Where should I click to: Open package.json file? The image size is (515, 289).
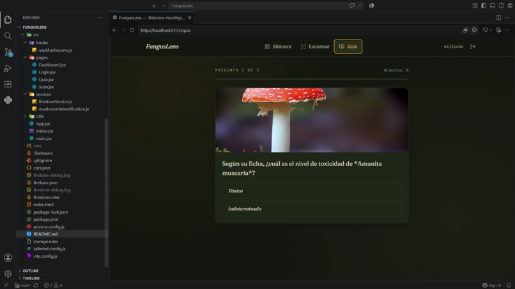45,219
